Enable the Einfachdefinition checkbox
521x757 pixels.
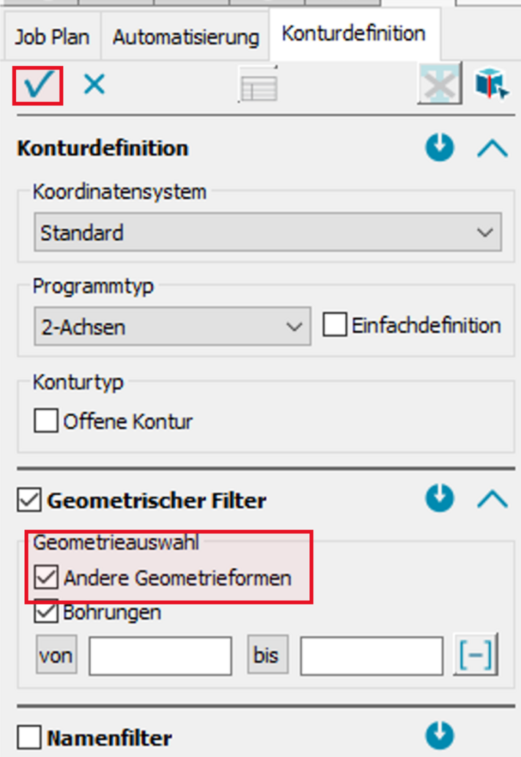[x=335, y=325]
